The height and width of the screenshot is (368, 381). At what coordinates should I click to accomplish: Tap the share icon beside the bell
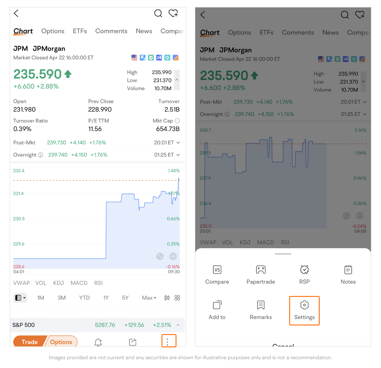133,342
